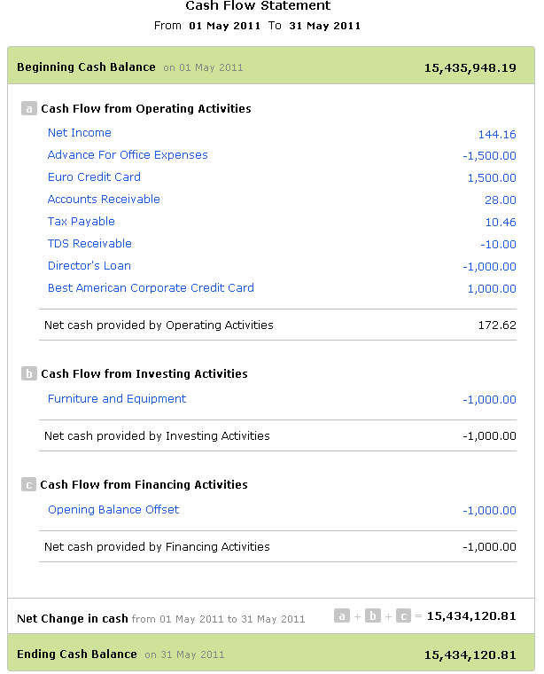Click the 'a' badge in Net Change row

pos(342,616)
